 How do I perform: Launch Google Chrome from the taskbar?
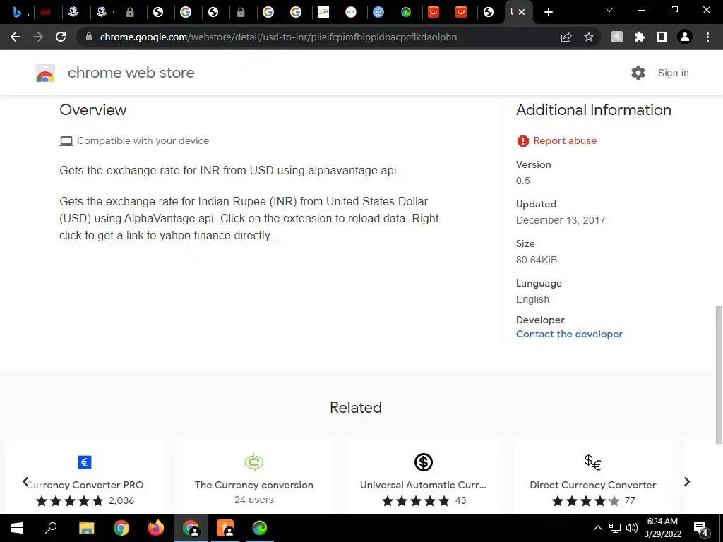click(x=121, y=528)
